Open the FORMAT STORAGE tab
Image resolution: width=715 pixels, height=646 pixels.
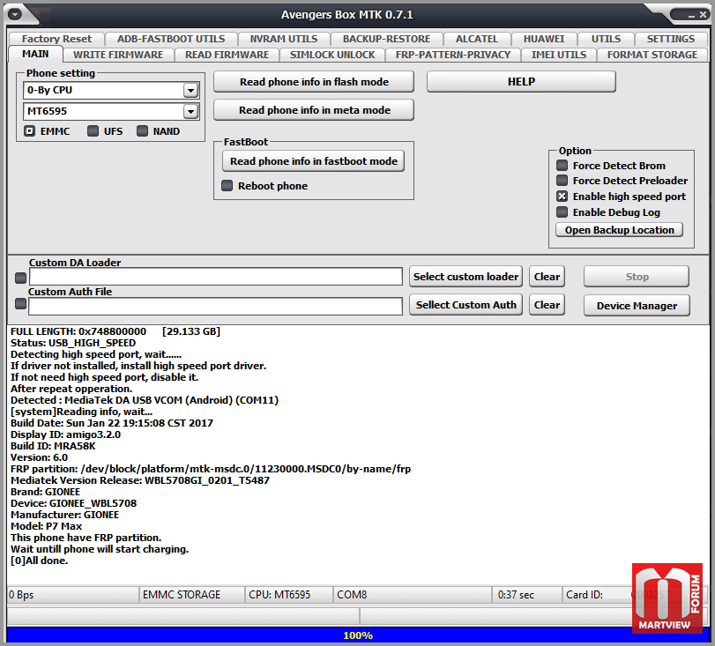click(652, 55)
